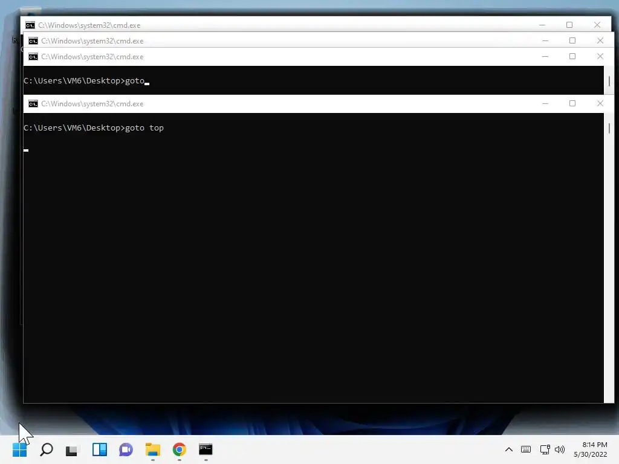Open the Windows Start menu
Viewport: 619px width, 464px height.
(20, 449)
